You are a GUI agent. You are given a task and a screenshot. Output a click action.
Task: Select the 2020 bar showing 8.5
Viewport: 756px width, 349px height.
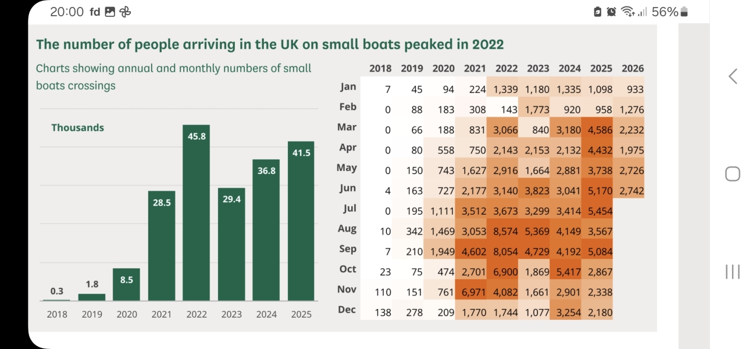point(127,284)
